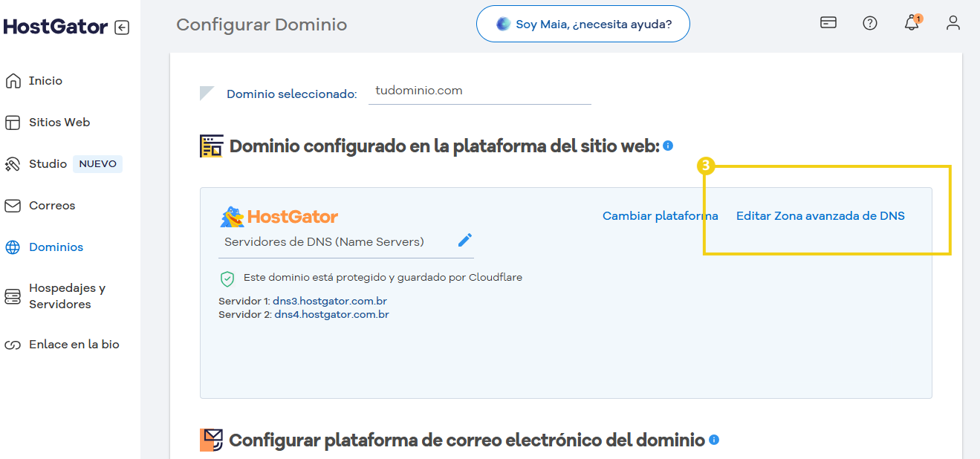Image resolution: width=980 pixels, height=459 pixels.
Task: Click the Sitios Web layout icon
Action: [13, 123]
